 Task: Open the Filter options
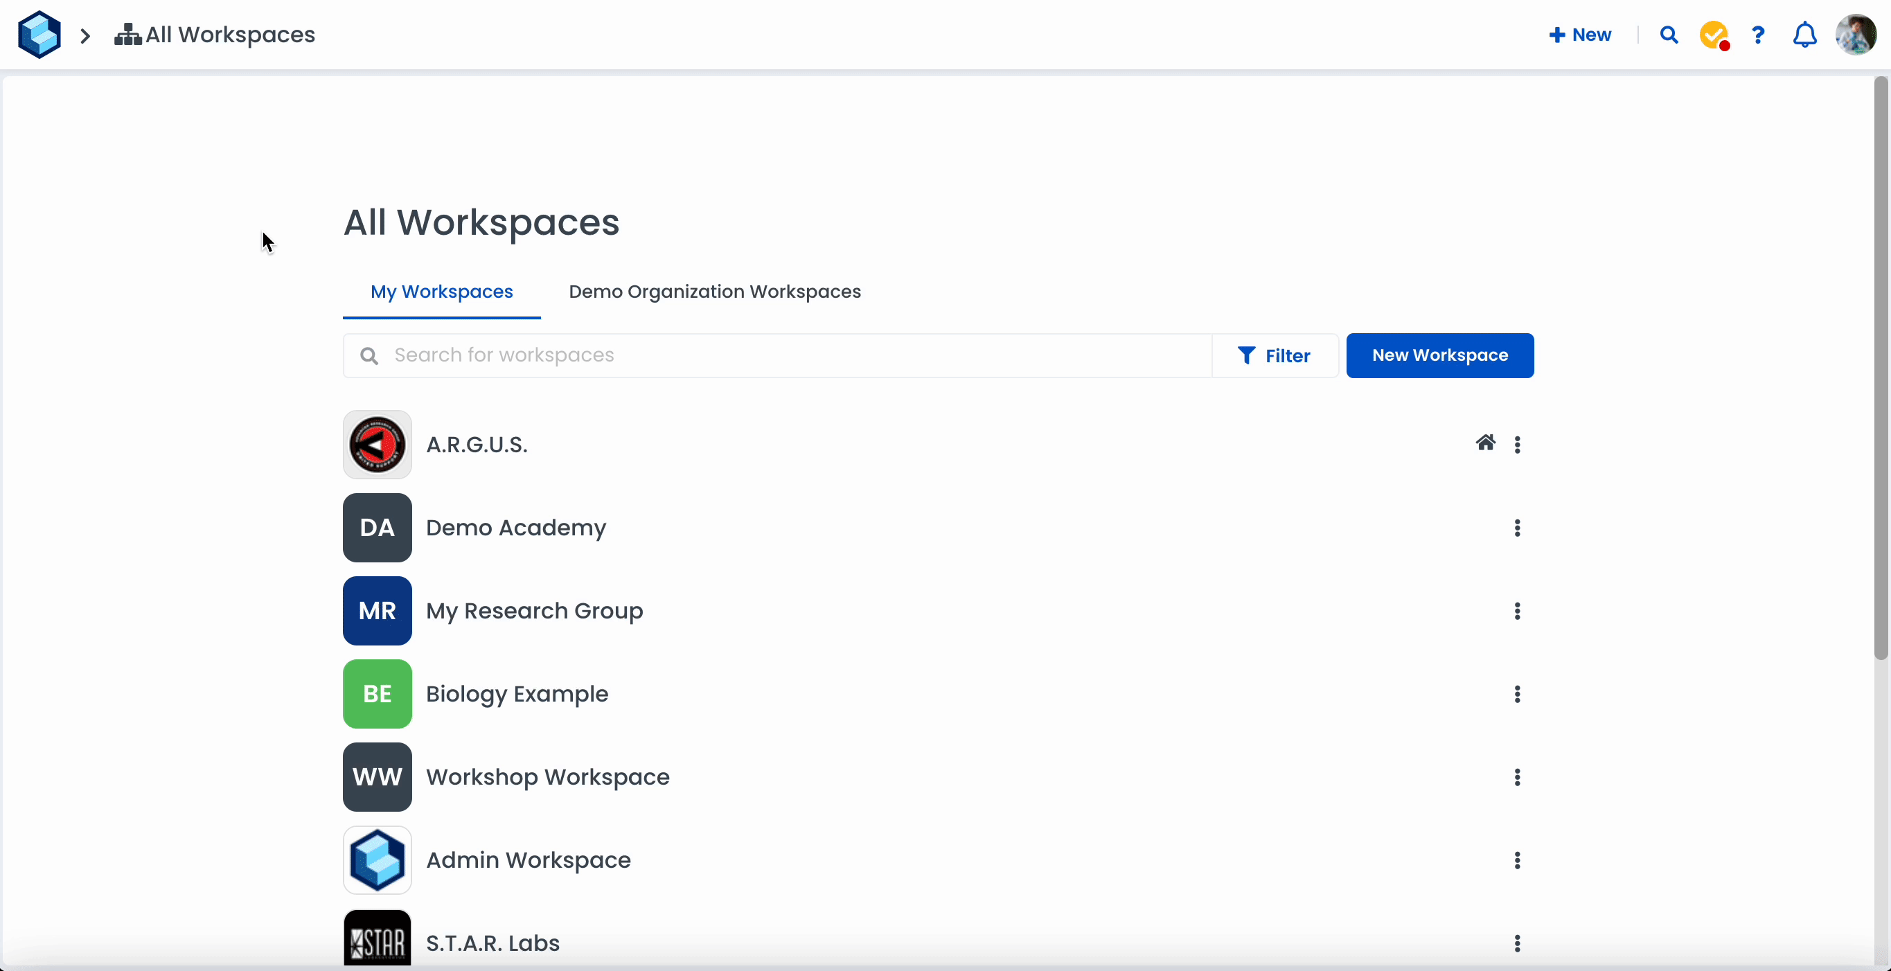click(x=1275, y=356)
